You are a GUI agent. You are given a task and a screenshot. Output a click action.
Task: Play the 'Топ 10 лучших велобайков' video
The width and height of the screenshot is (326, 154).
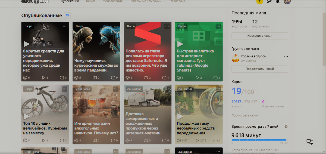tap(26, 116)
